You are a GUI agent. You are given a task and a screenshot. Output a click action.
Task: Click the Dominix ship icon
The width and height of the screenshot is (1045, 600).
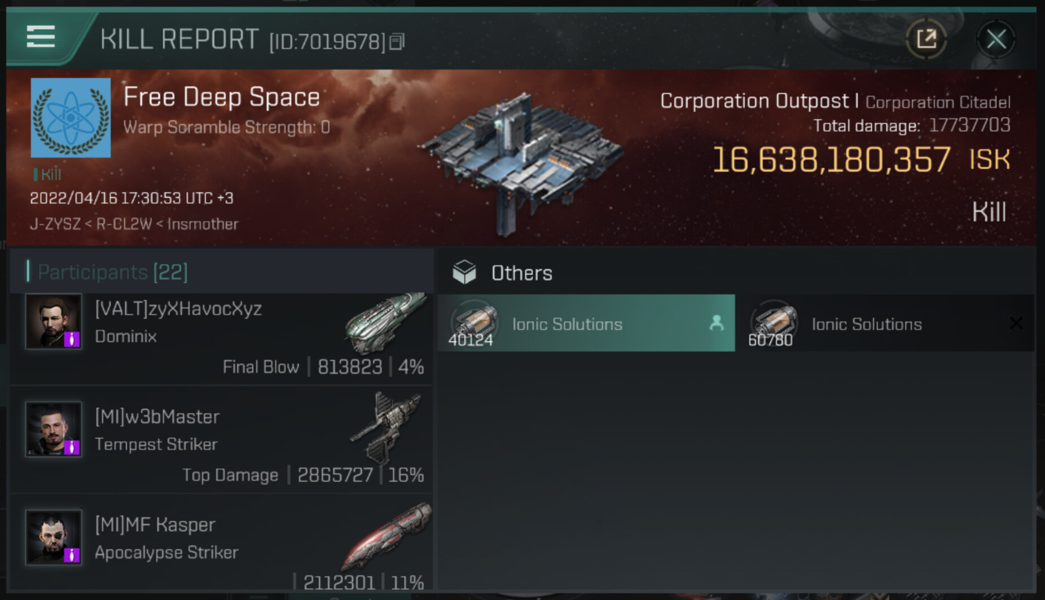[386, 323]
